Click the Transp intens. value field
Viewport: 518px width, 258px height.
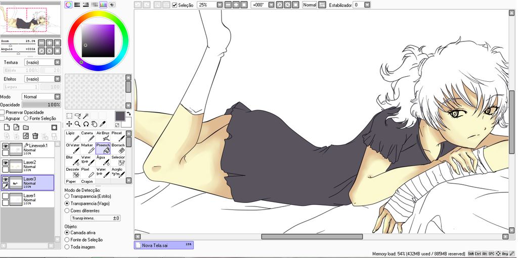[96, 218]
